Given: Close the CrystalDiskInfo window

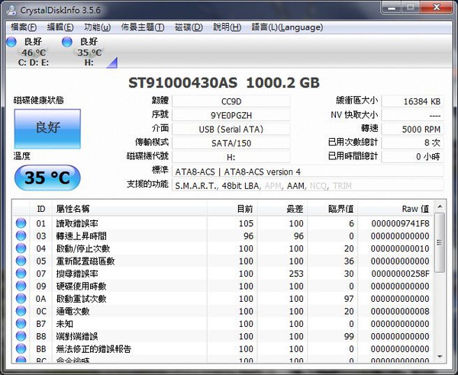Looking at the screenshot, I should pos(437,8).
